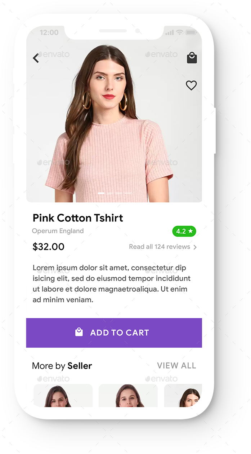Screen dimensions: 251x454
Task: Tap the Wi-Fi icon in status bar
Action: [179, 32]
